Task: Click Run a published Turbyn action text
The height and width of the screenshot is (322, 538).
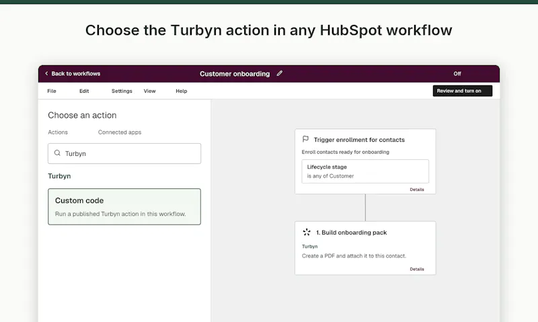Action: pos(120,214)
